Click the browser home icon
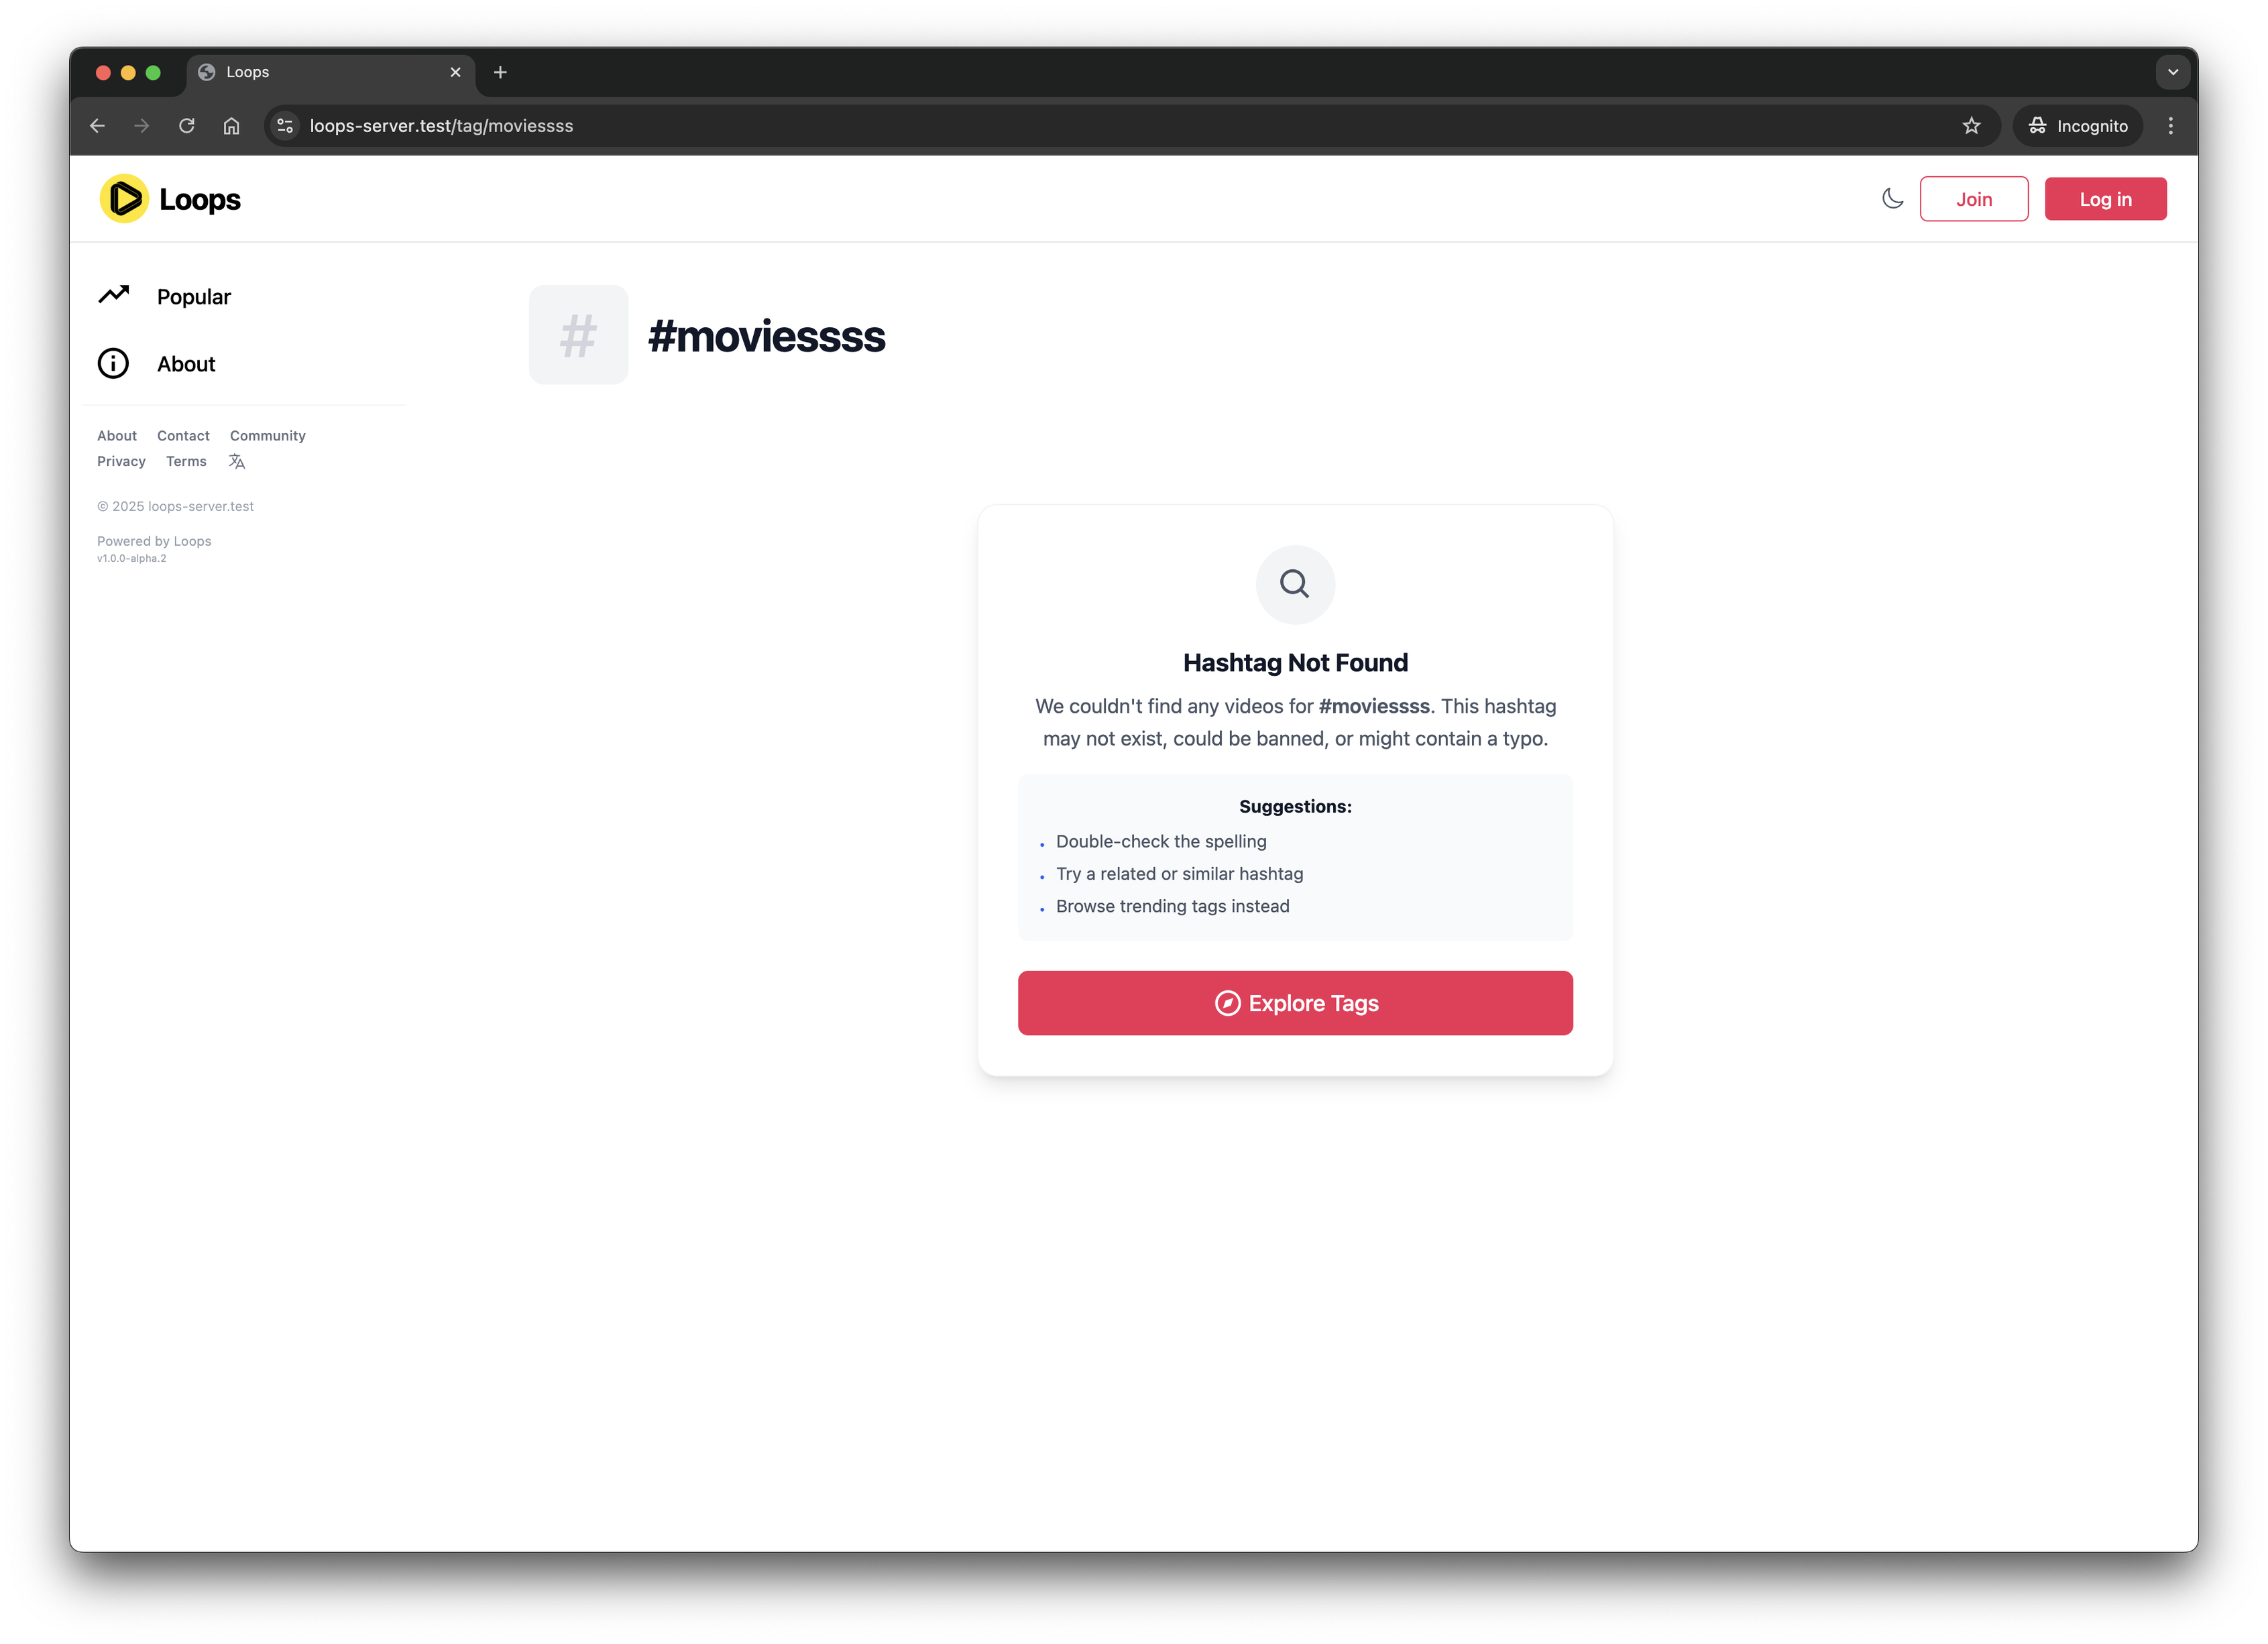Screen dimensions: 2268x1644 (x=231, y=126)
